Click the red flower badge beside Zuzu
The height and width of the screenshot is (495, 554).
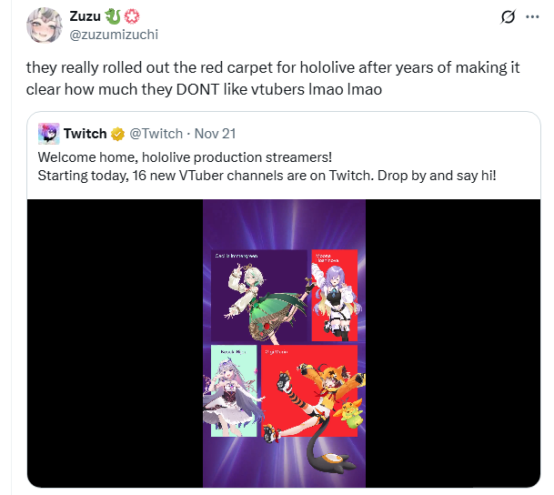132,15
